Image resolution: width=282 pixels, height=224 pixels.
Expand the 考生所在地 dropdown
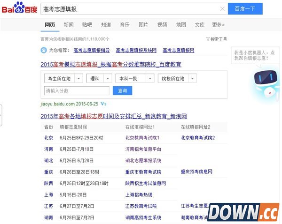tap(78, 78)
